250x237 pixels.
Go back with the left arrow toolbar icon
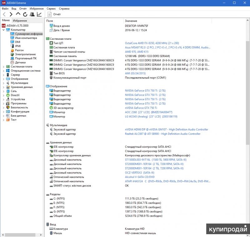(x=4, y=14)
